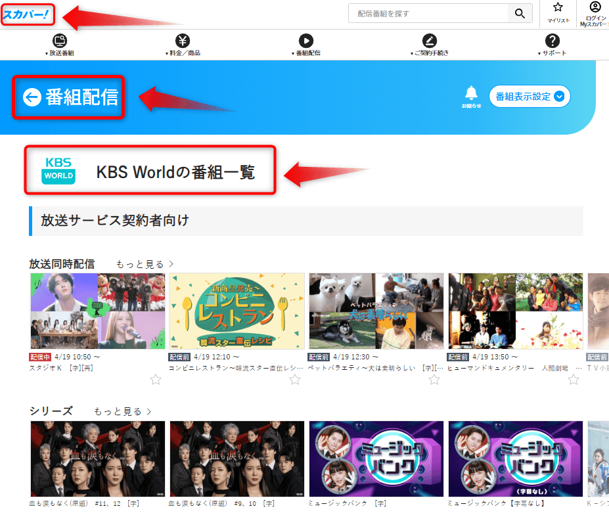Viewport: 609px width, 521px height.
Task: Click the back arrow beside 番組配信
Action: point(32,97)
